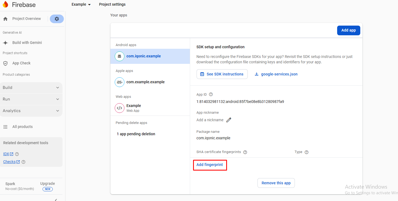Click the help icon next to App ID
The width and height of the screenshot is (398, 201).
[x=211, y=95]
